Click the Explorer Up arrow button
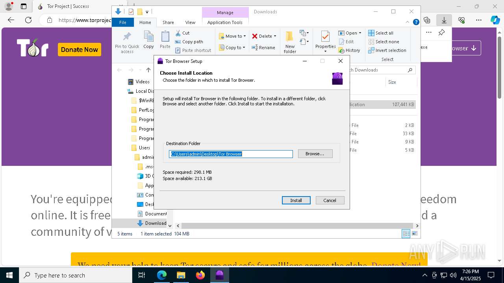 (x=148, y=70)
